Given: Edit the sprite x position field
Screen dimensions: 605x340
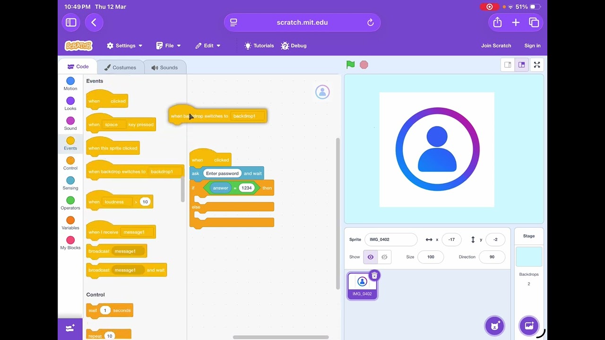Looking at the screenshot, I should point(451,239).
